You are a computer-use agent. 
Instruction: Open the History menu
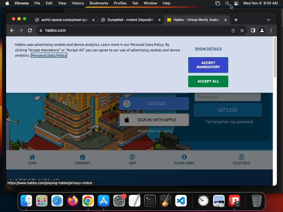(78, 3)
